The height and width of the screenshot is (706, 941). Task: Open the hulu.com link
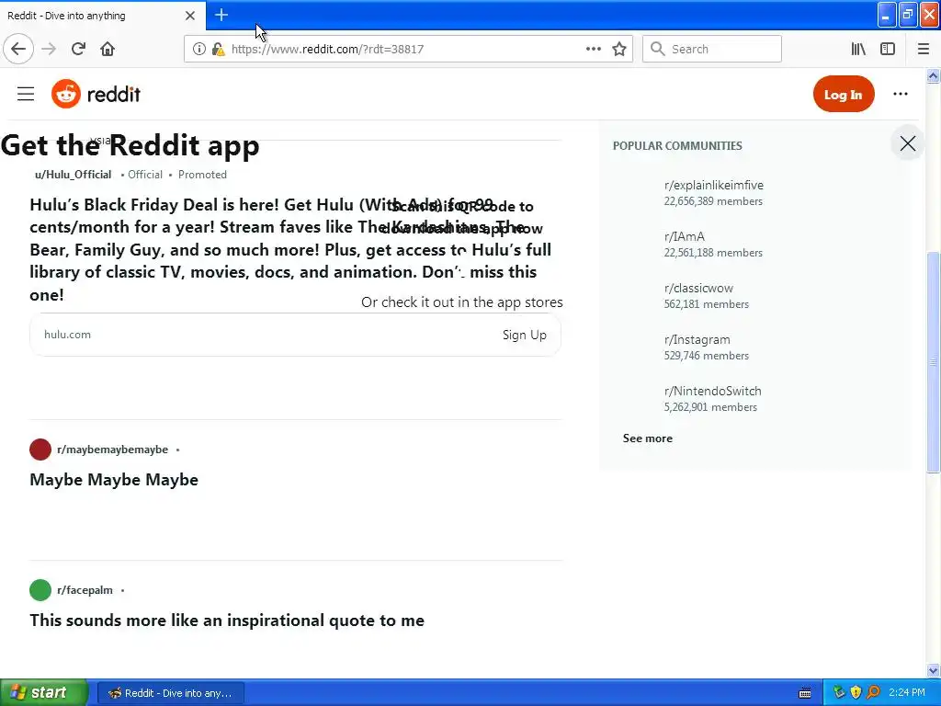click(x=67, y=335)
